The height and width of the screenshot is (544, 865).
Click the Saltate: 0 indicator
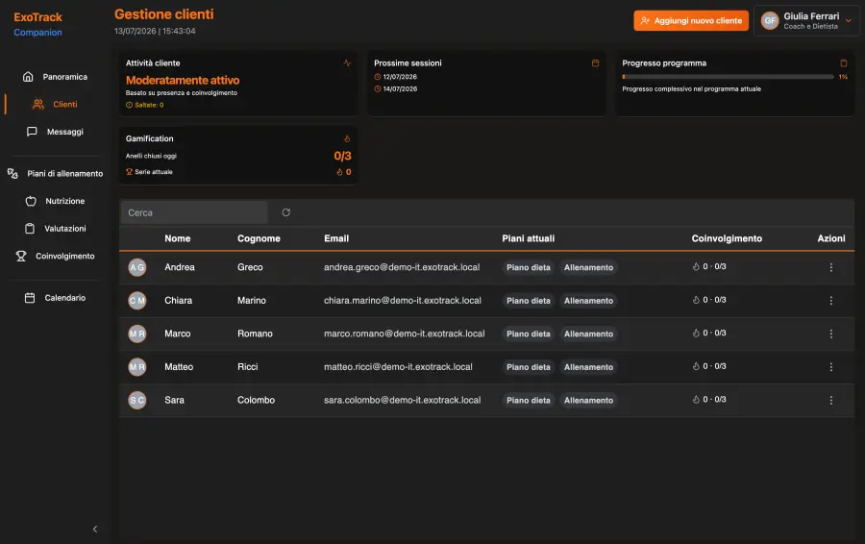tap(144, 105)
